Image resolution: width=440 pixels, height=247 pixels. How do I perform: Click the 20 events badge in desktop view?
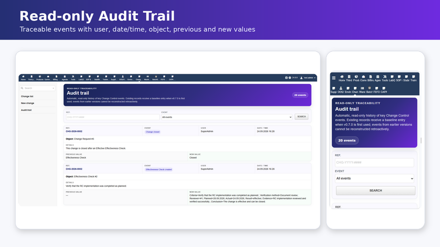pyautogui.click(x=300, y=95)
